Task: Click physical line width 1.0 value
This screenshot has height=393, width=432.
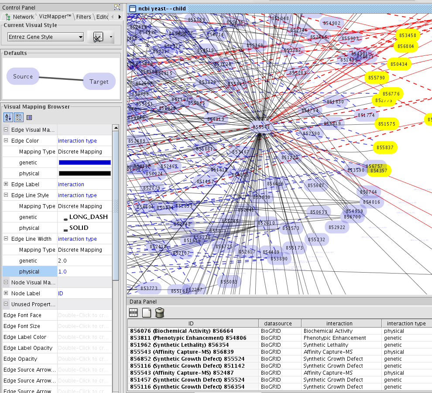Action: 85,272
